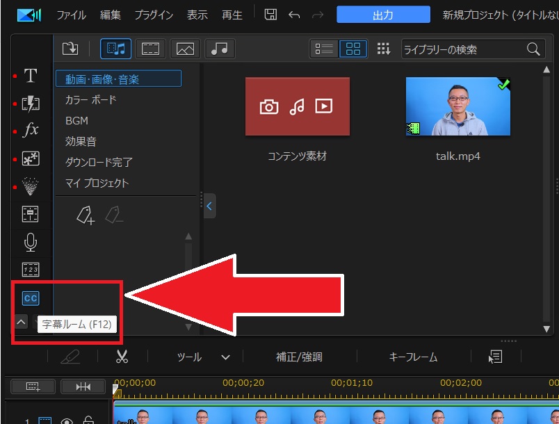Open the 編集 menu
The image size is (559, 424).
110,15
